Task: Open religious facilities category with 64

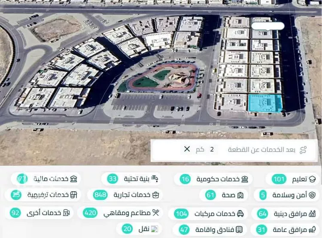Action: pos(286,214)
